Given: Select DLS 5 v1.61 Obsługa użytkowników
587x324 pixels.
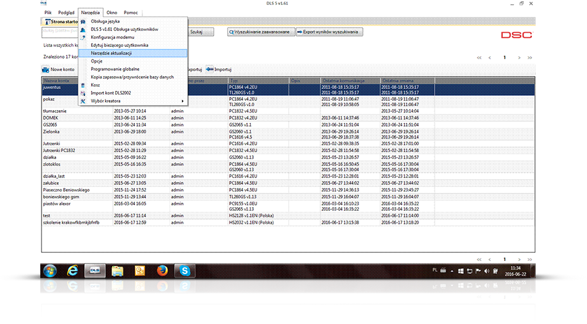Looking at the screenshot, I should click(133, 29).
